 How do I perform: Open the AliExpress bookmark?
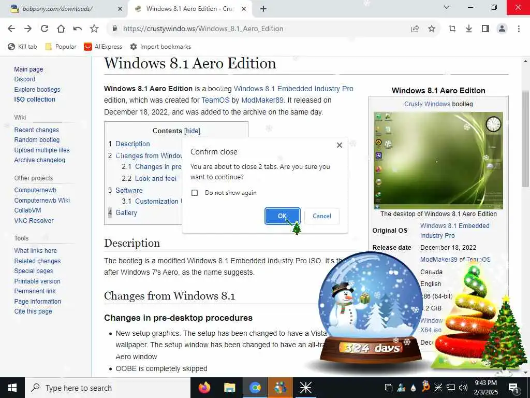point(103,47)
